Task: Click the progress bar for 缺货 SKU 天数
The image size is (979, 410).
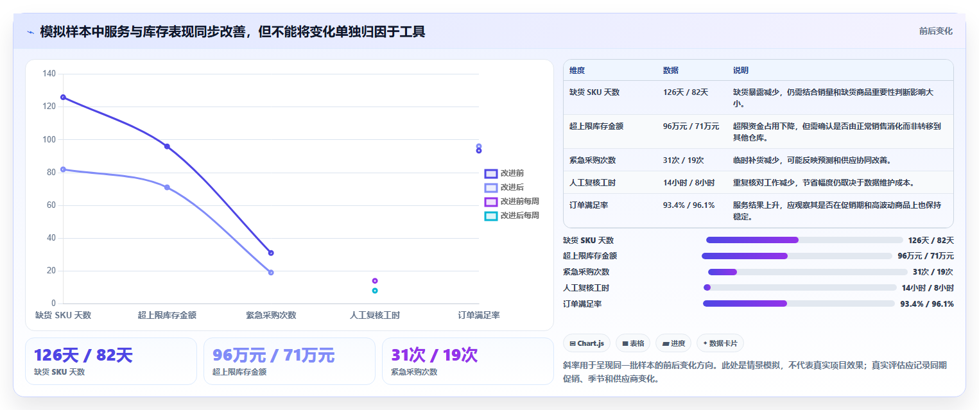Action: point(804,240)
